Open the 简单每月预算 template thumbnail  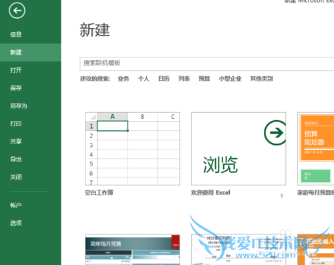pyautogui.click(x=132, y=250)
